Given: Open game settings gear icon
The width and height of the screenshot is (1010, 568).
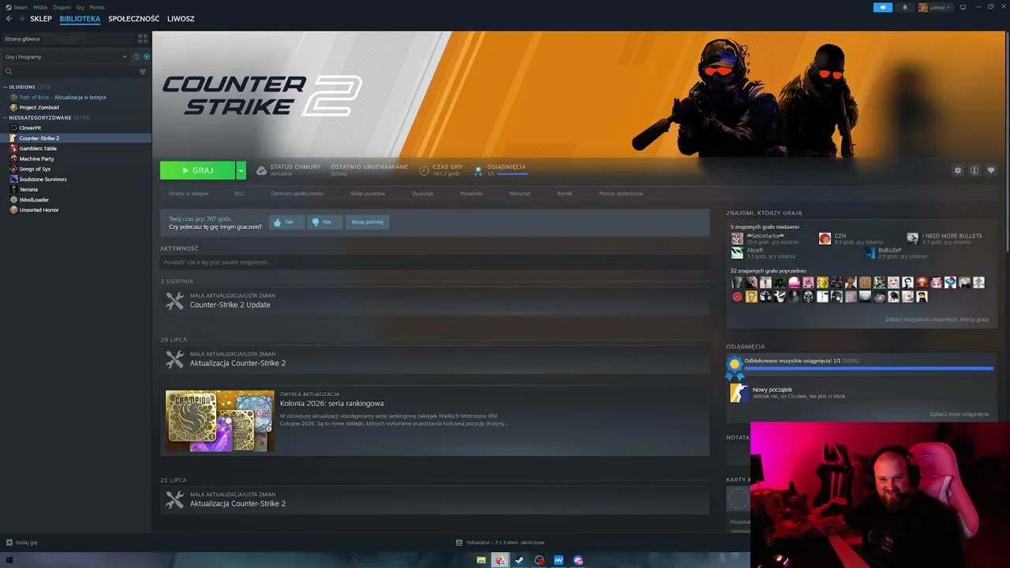Looking at the screenshot, I should click(958, 170).
